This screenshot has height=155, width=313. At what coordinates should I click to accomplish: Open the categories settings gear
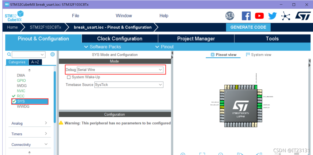[x=53, y=54]
